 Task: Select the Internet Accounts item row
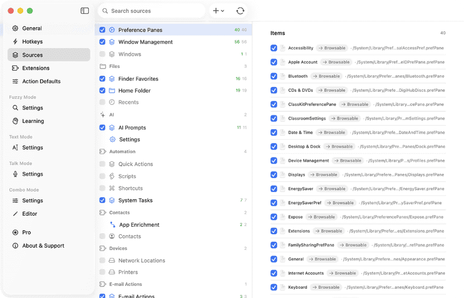click(x=358, y=273)
